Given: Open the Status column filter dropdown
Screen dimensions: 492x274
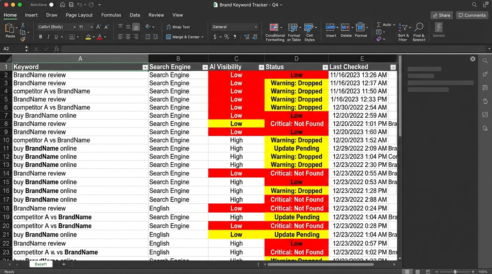Looking at the screenshot, I should coord(325,67).
